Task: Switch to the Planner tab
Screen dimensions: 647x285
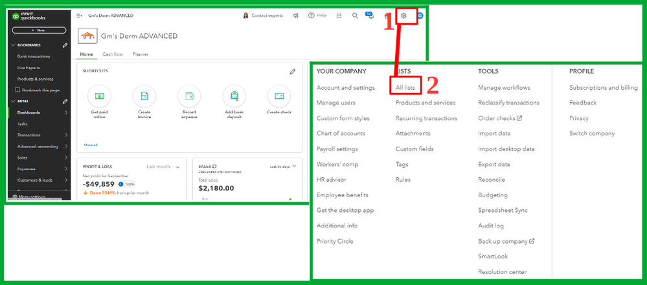Action: coord(141,54)
